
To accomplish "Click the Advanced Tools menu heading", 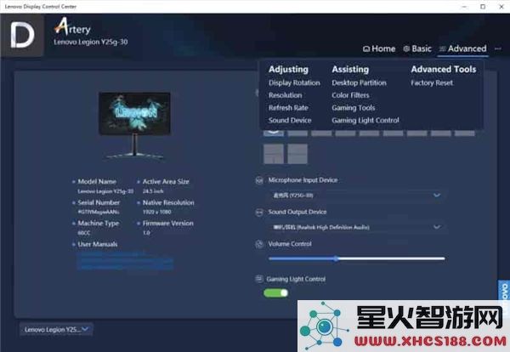I will click(x=444, y=69).
